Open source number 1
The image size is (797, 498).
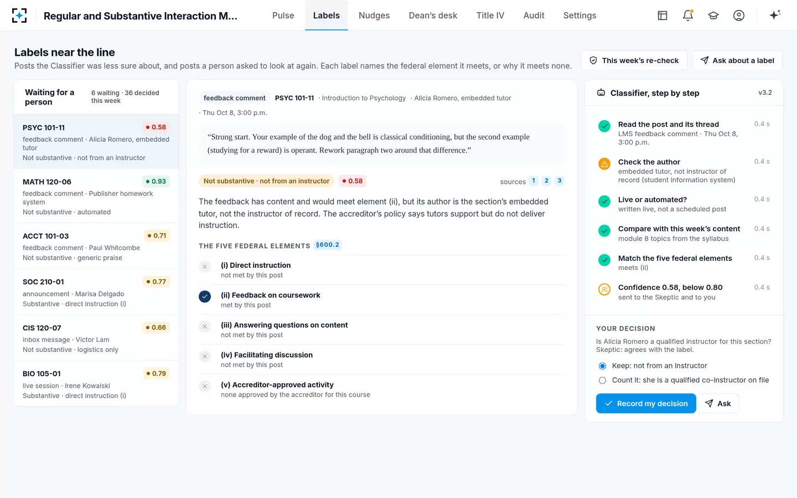point(534,180)
